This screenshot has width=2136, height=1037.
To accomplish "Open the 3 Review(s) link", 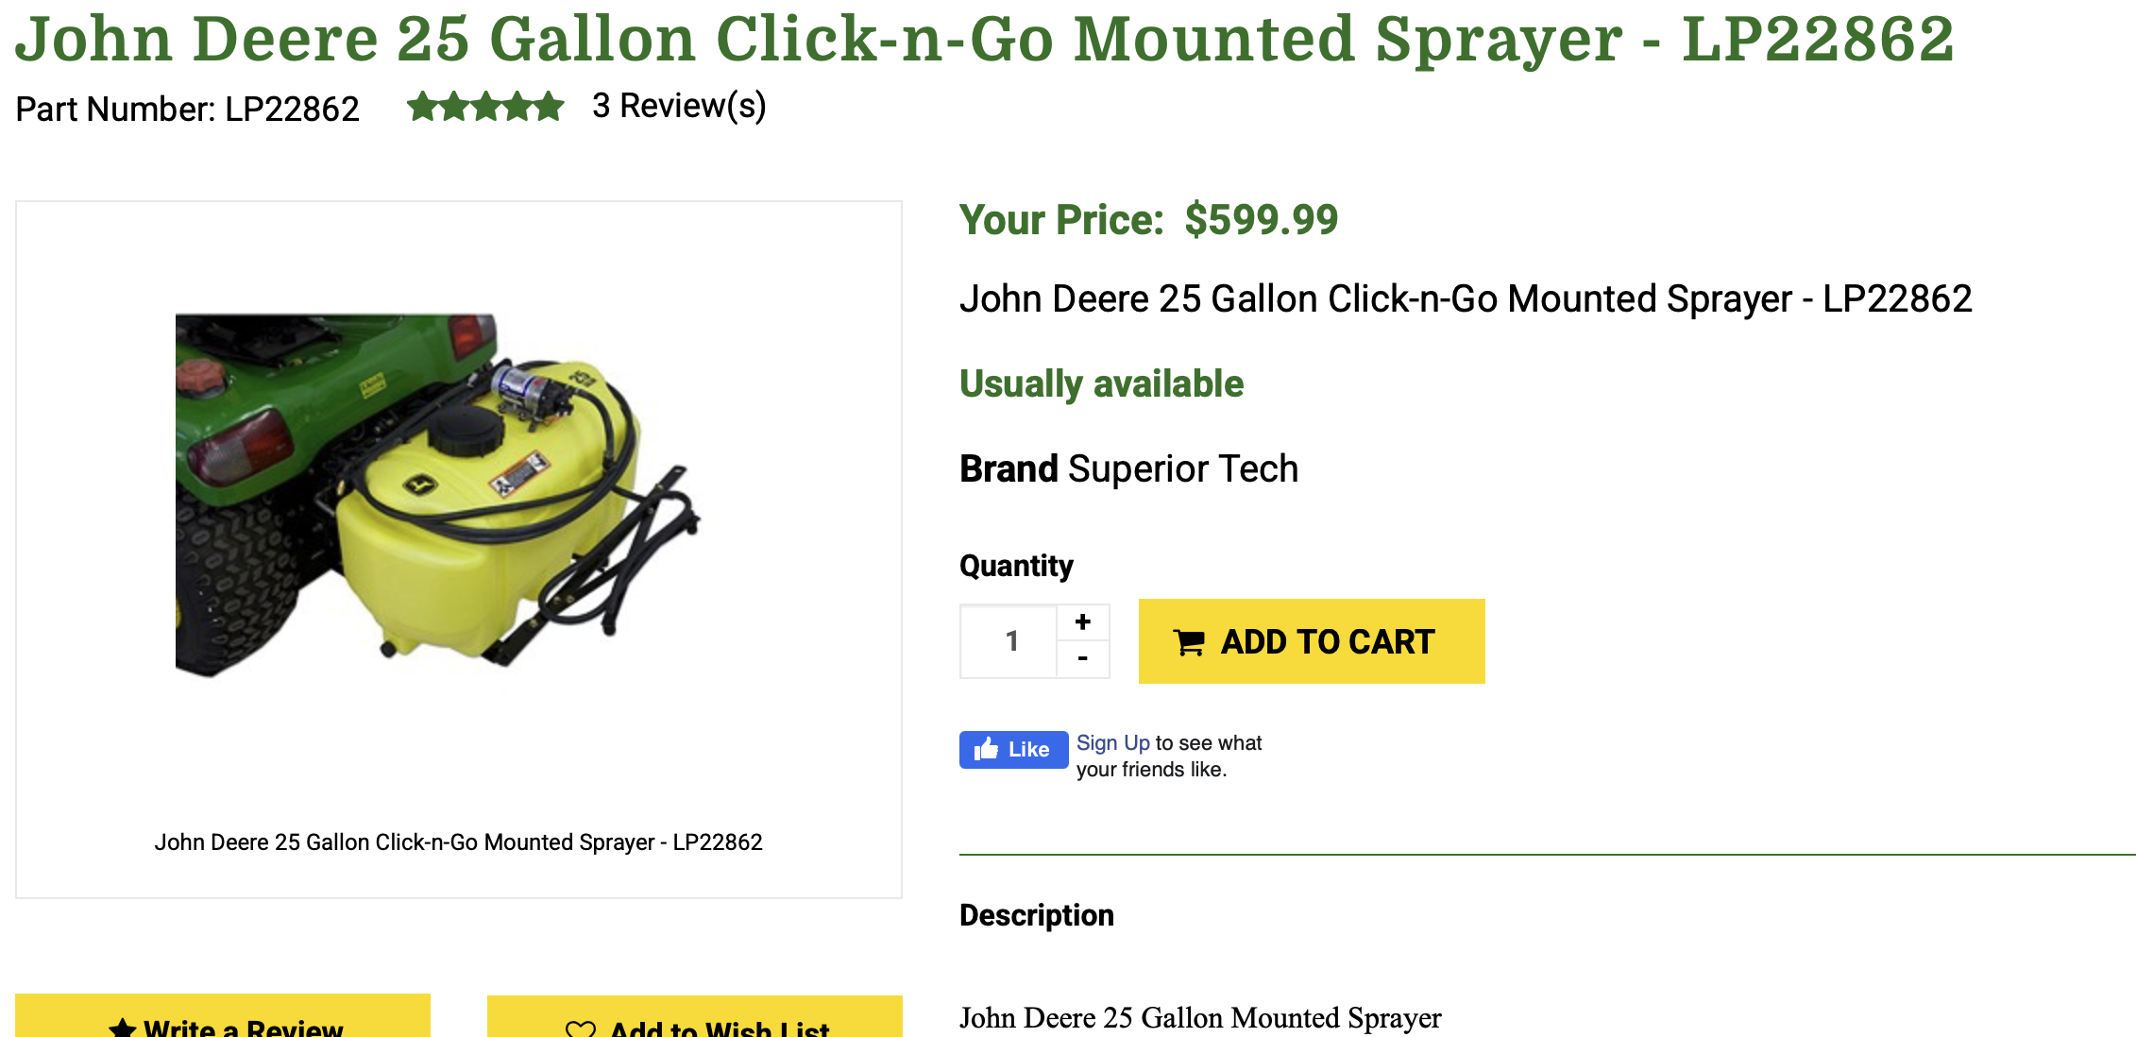I will tap(678, 107).
